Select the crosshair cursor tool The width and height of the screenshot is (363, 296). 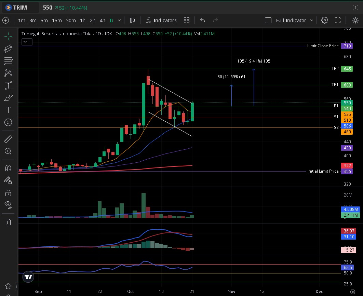pos(9,36)
